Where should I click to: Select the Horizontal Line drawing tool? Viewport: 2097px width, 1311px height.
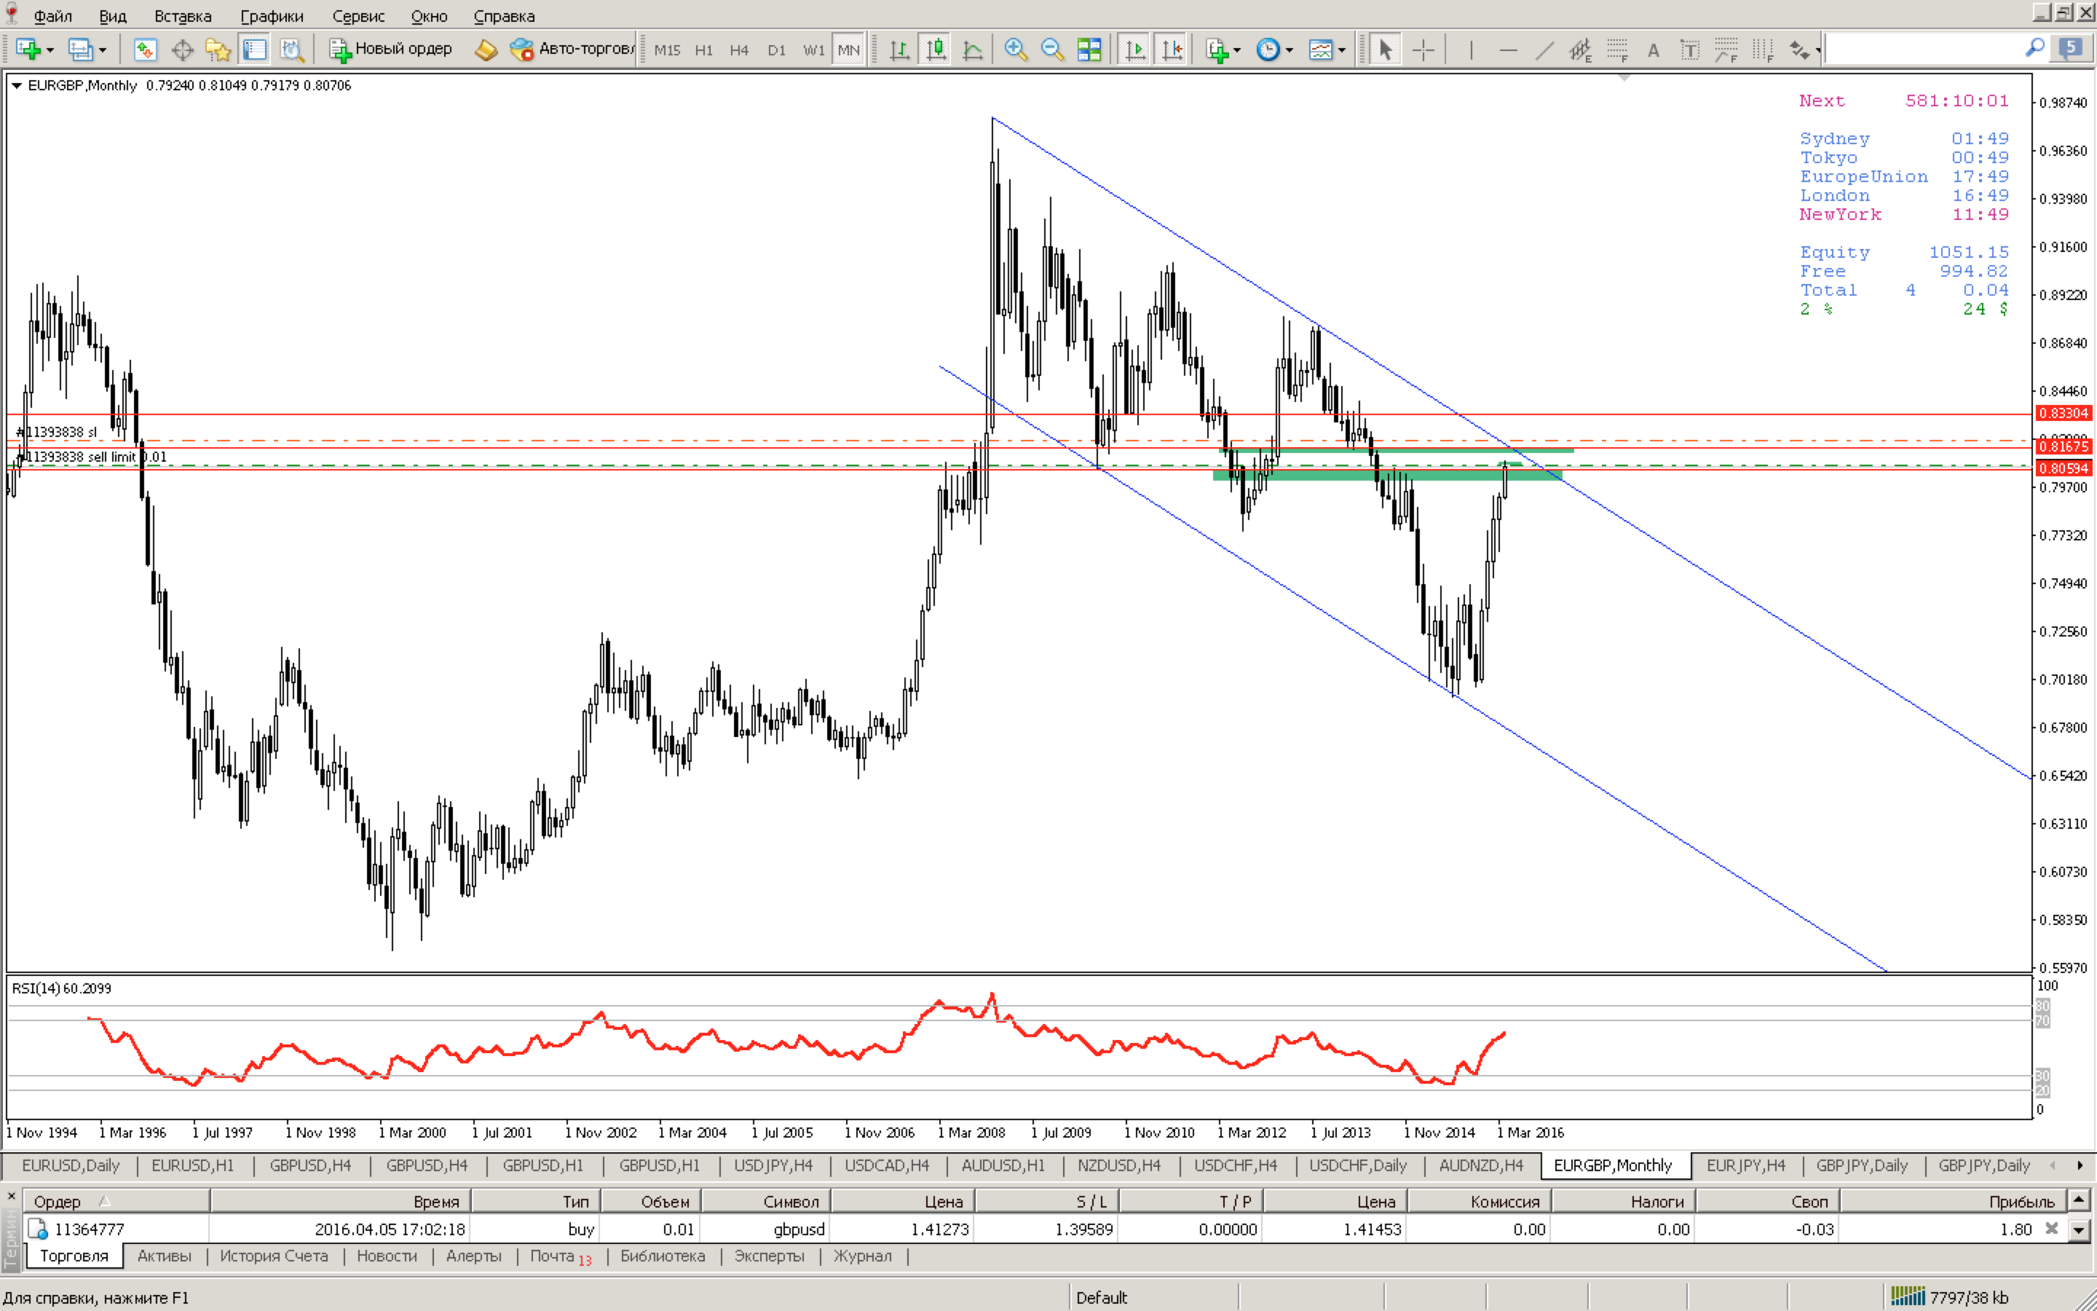tap(1508, 50)
